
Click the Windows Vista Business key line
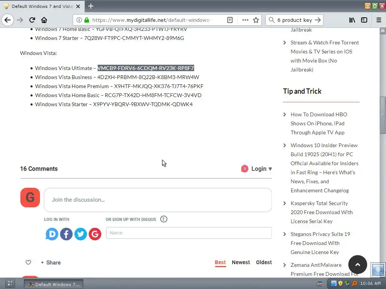(x=117, y=77)
